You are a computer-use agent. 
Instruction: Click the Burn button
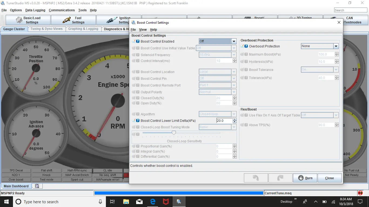pos(305,178)
